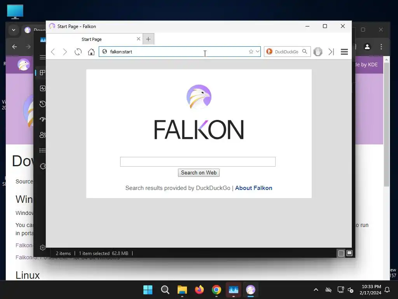Click the magnifier in the DuckDuckGo search box
The image size is (398, 299).
[x=305, y=52]
